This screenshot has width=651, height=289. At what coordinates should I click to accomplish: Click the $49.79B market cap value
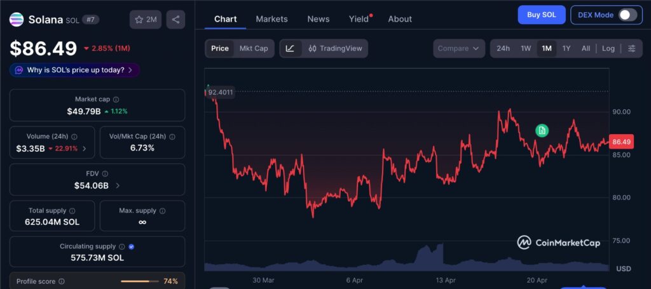point(84,111)
